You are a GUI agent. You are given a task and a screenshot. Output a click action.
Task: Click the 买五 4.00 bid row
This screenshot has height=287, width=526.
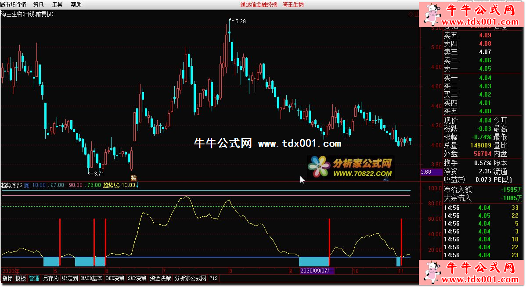pyautogui.click(x=467, y=111)
